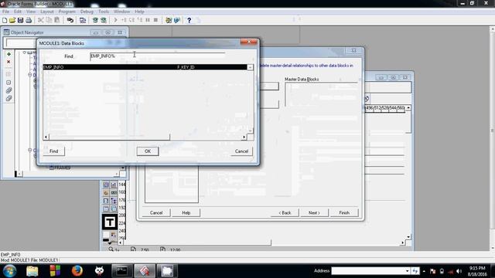Click red X Delete icon in Object Navigator
The width and height of the screenshot is (495, 278).
pos(9,62)
